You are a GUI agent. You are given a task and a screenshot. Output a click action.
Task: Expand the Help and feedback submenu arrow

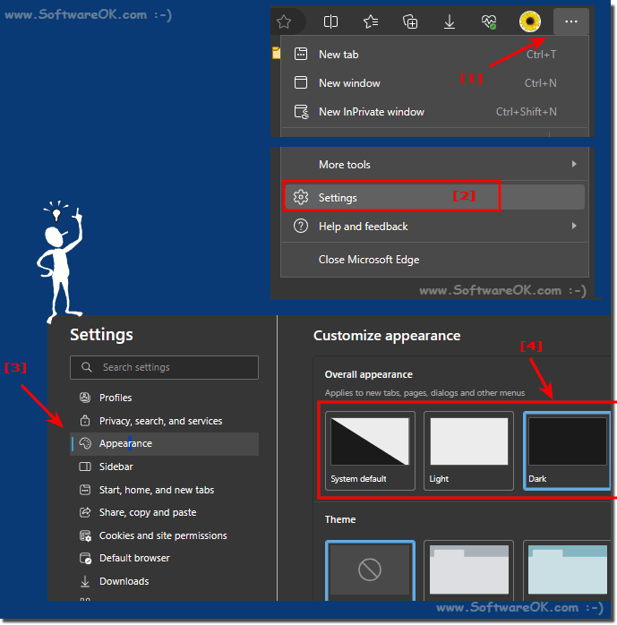(x=574, y=226)
